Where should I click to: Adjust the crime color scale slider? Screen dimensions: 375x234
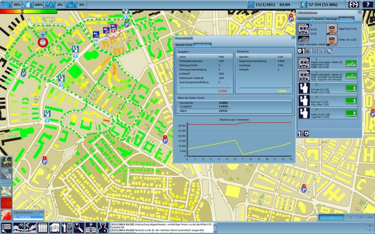[x=22, y=11]
